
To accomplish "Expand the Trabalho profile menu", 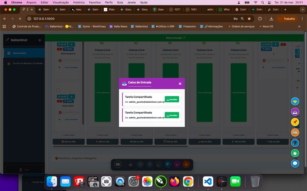I will tap(287, 18).
